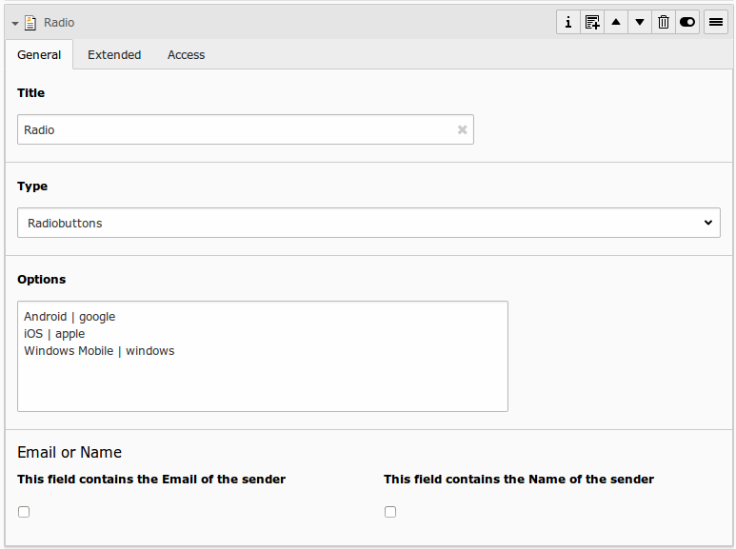Image resolution: width=736 pixels, height=549 pixels.
Task: Toggle the record's hide/unhide switch
Action: (x=687, y=22)
